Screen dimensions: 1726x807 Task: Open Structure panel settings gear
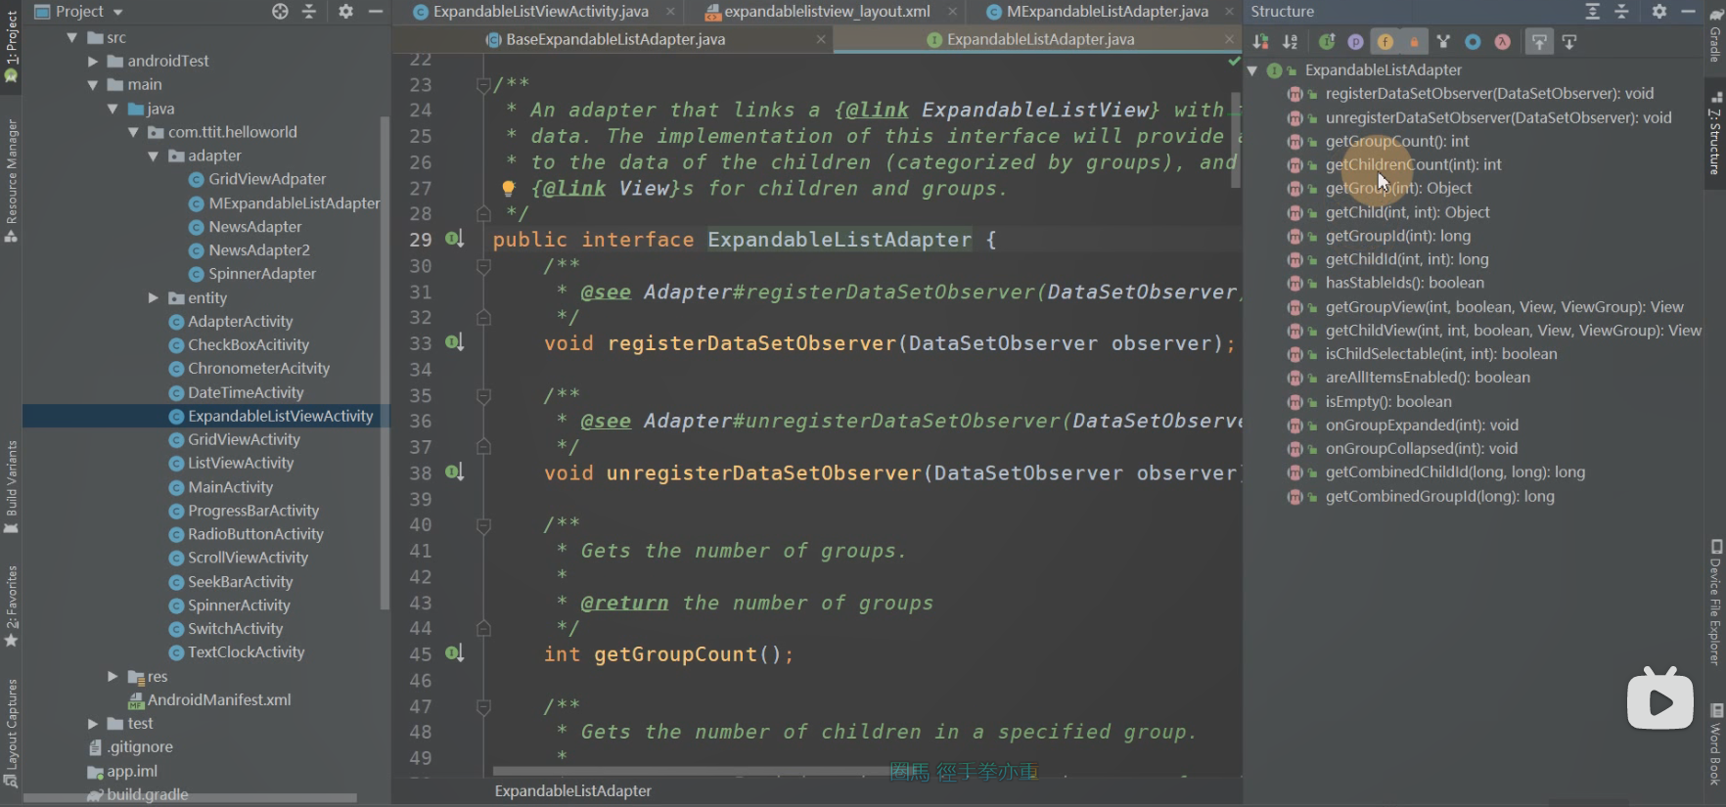point(1659,12)
